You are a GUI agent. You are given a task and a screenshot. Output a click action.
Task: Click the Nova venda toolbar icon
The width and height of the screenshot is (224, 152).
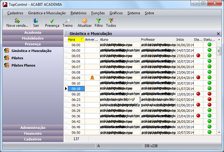[x=17, y=21]
